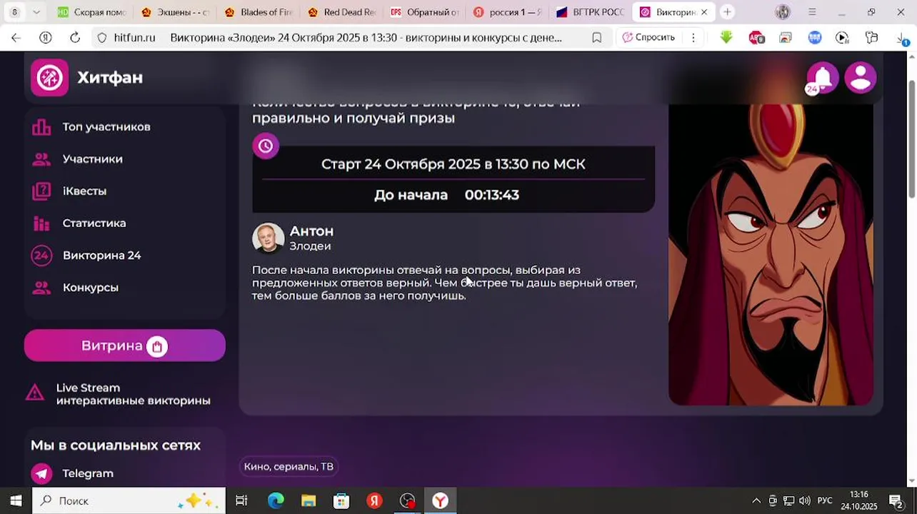Screen dimensions: 917x514
Task: Open the Windows Start menu
Action: 16,500
